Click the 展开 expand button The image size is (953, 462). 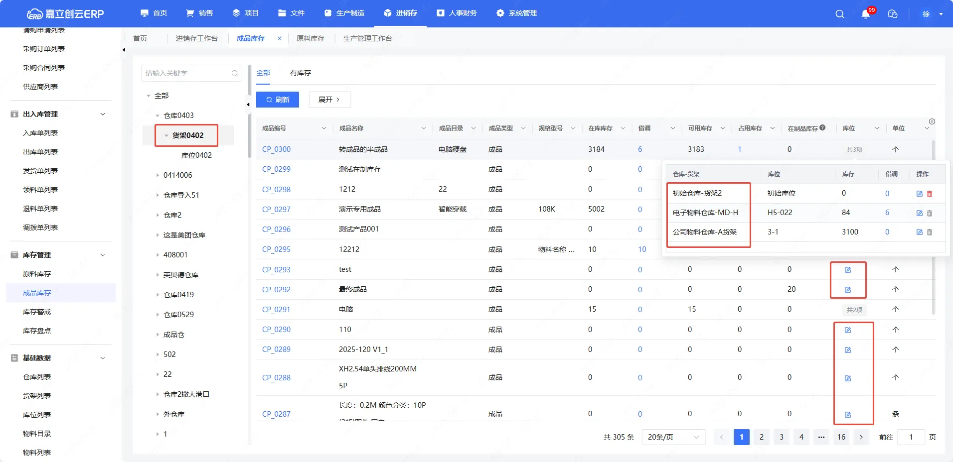pos(329,100)
